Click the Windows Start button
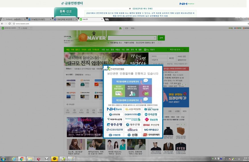Screen dimensions: 249x162 click(x=3, y=159)
